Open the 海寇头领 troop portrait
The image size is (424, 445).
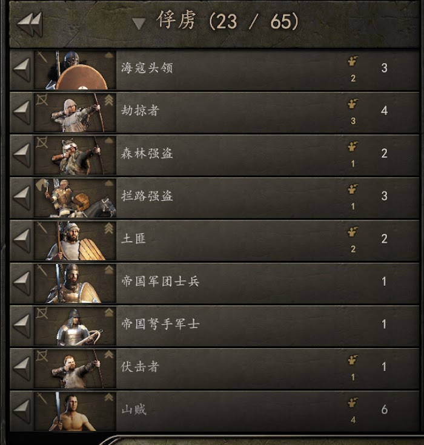pos(75,70)
